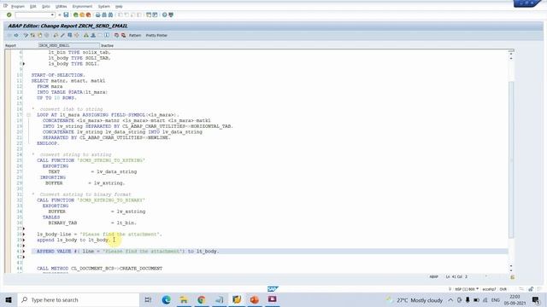Click the 'SCMS_STRING_TO_XSTRING' function call line
This screenshot has width=547, height=307.
coord(91,160)
